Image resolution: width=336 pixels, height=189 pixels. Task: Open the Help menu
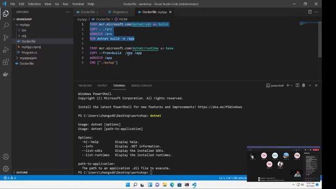click(91, 4)
